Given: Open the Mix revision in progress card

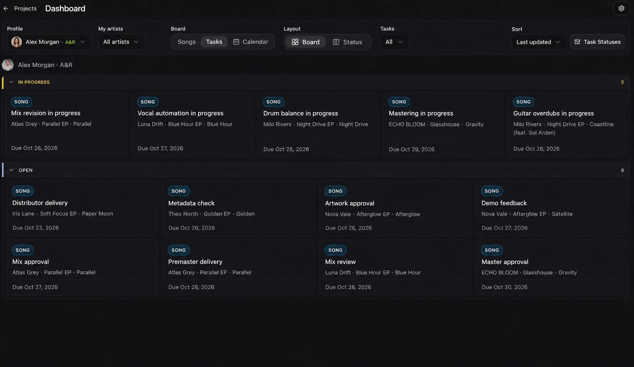Looking at the screenshot, I should (66, 125).
